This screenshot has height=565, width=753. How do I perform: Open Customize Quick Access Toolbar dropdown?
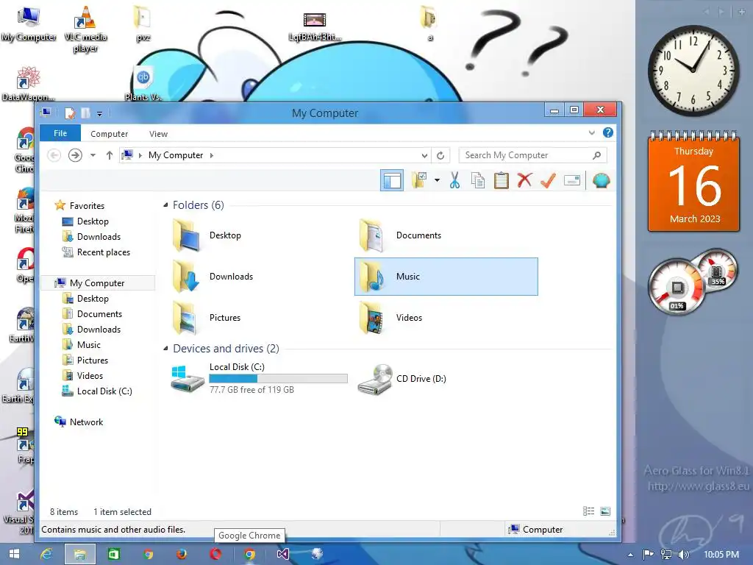(x=99, y=114)
